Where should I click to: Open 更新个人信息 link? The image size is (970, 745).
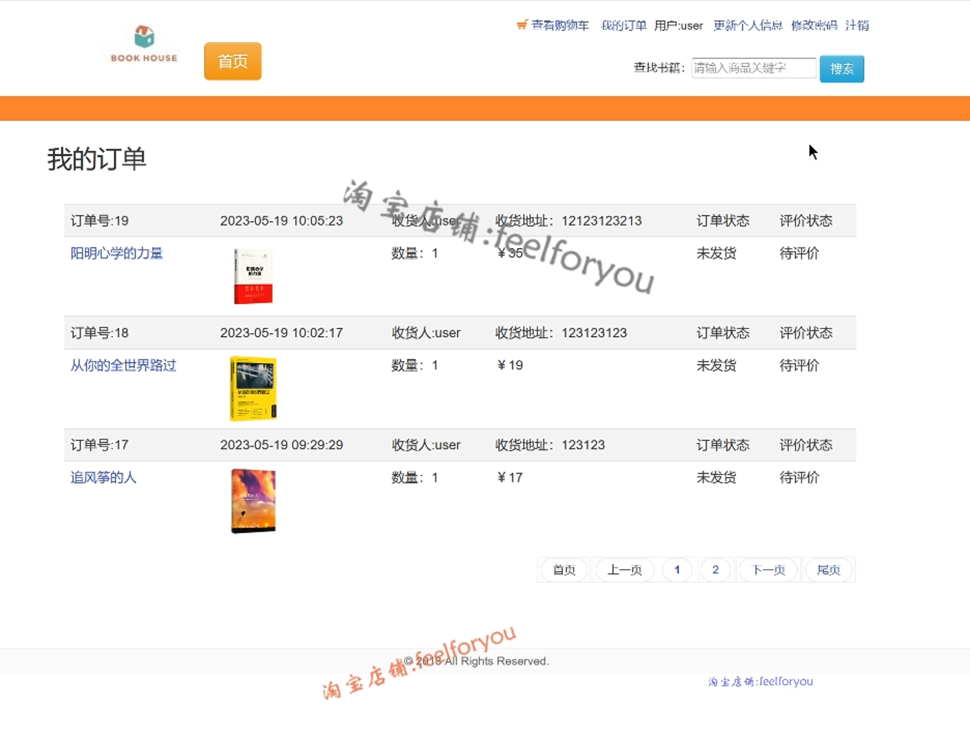coord(748,25)
